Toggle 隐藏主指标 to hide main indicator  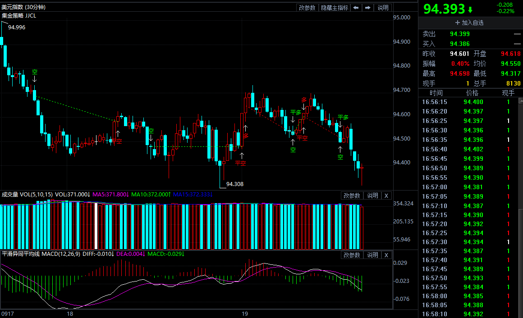335,8
